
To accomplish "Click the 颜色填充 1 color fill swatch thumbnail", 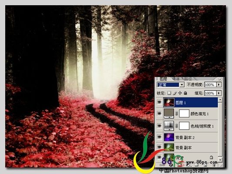I will (x=169, y=114).
